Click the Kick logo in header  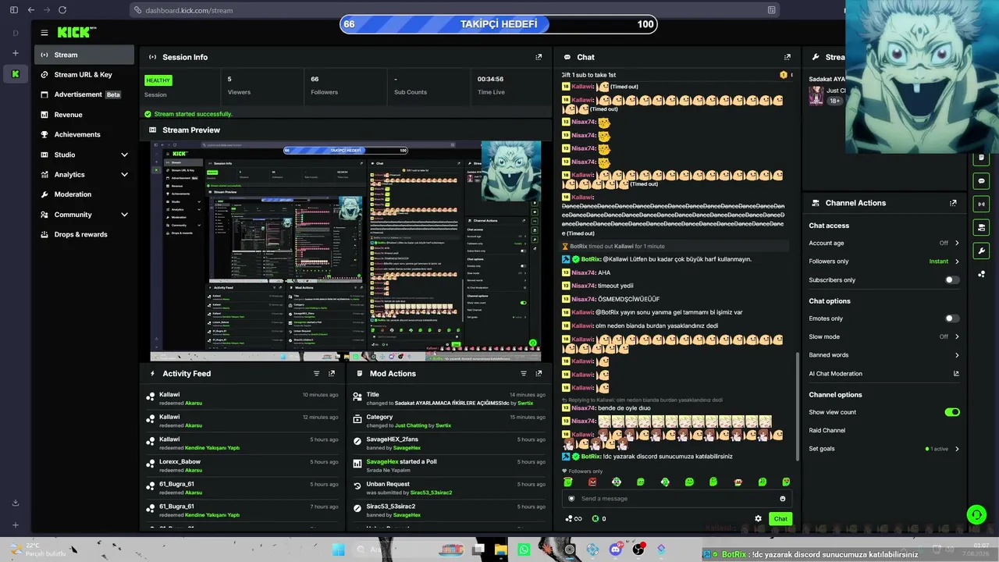click(76, 33)
